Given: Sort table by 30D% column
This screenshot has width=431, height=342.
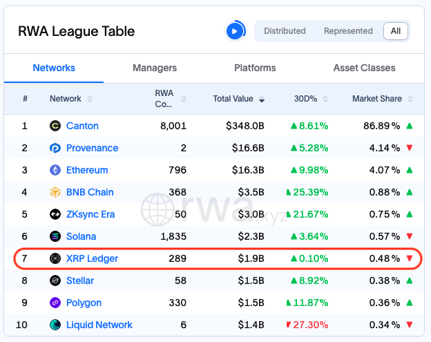Looking at the screenshot, I should (310, 99).
